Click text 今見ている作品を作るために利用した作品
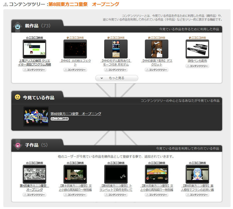 pos(189,29)
